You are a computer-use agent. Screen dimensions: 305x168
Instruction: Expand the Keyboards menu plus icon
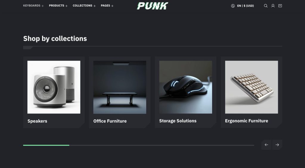[43, 6]
